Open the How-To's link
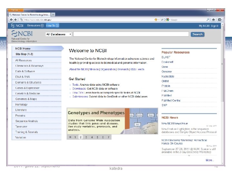Image resolution: width=232 pixels, height=174 pixels. pos(78,92)
